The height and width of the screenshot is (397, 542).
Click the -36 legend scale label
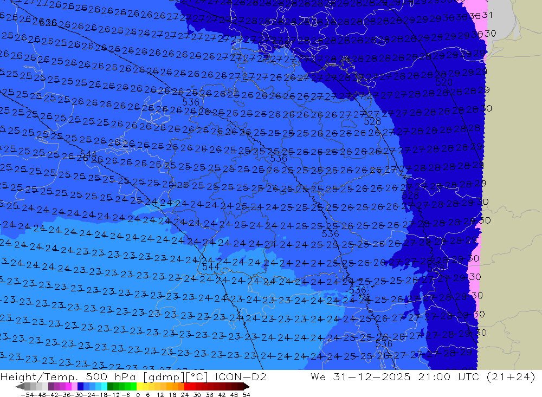point(65,395)
